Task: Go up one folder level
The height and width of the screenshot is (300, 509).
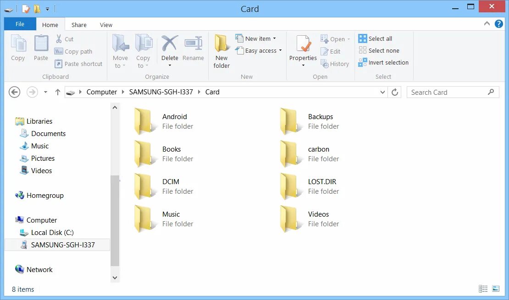Action: click(x=58, y=92)
